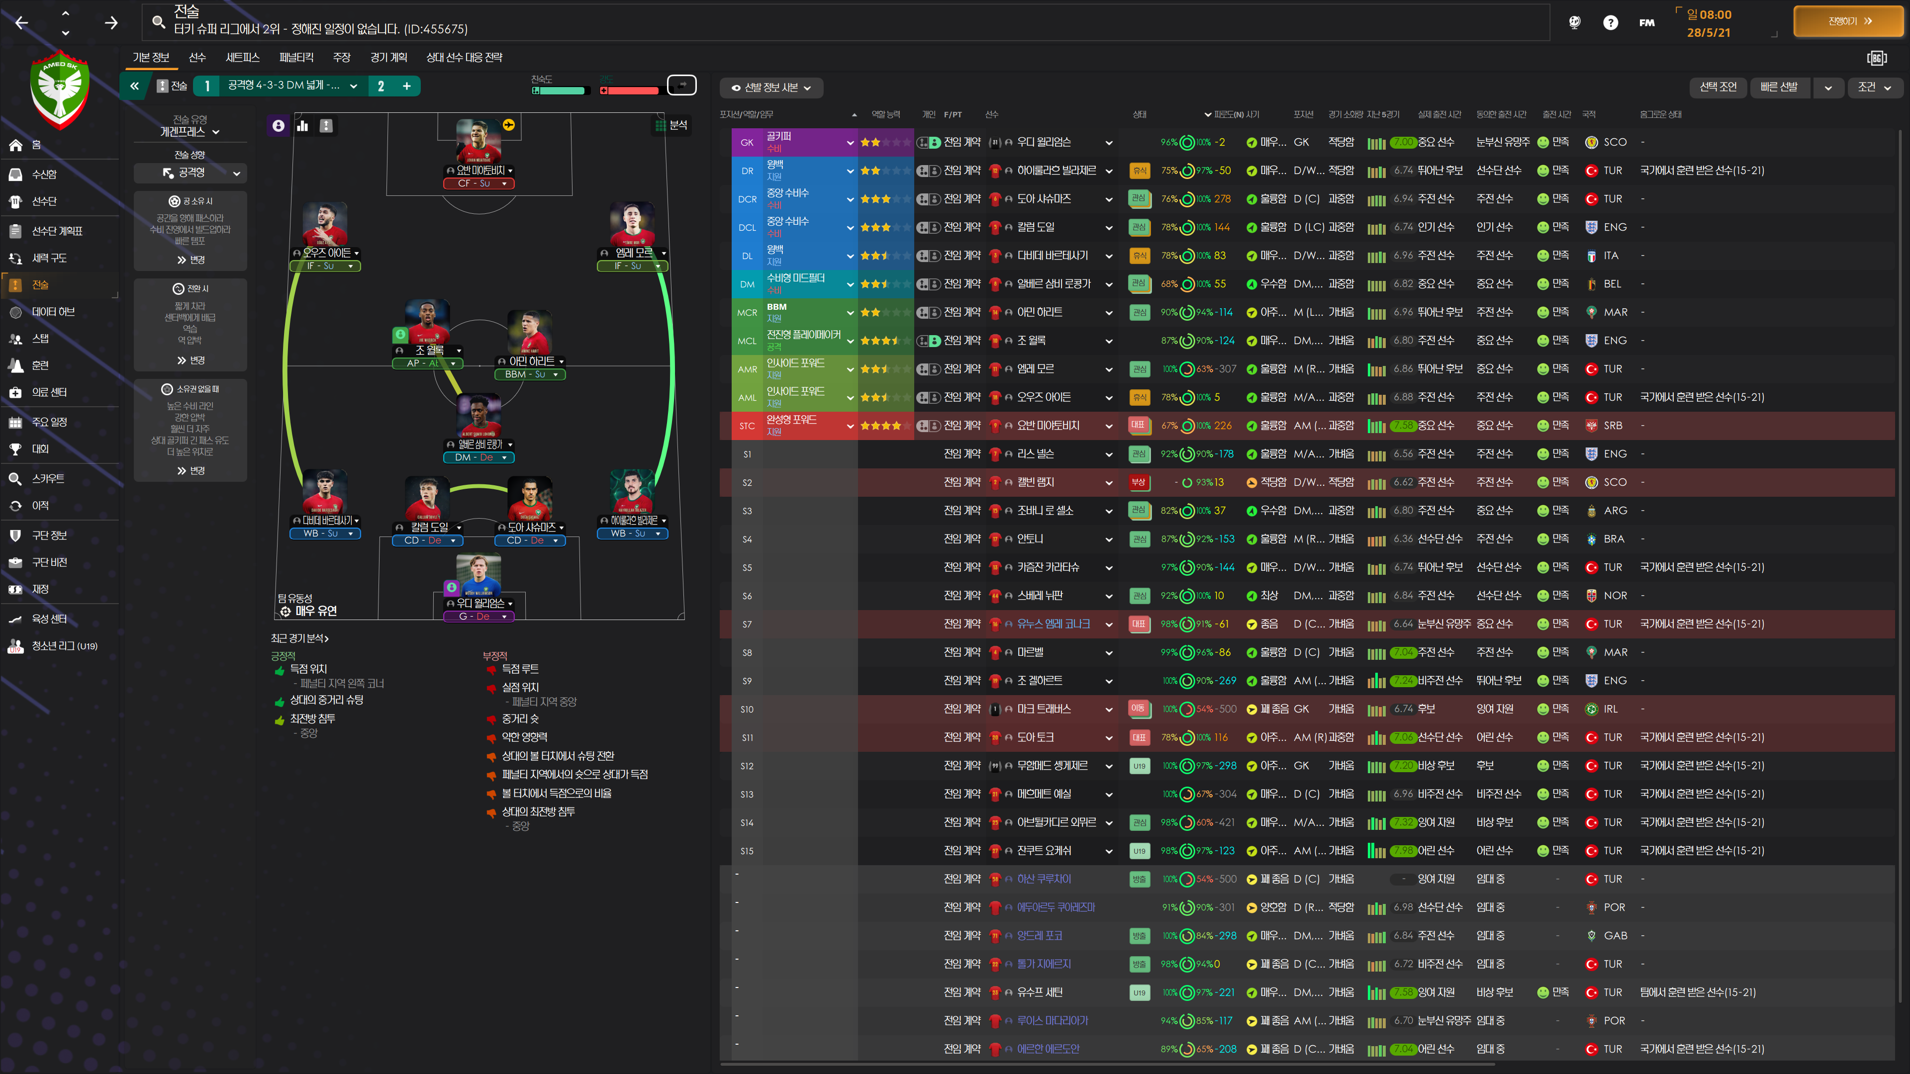
Task: Switch to tactic slot 2
Action: 381,86
